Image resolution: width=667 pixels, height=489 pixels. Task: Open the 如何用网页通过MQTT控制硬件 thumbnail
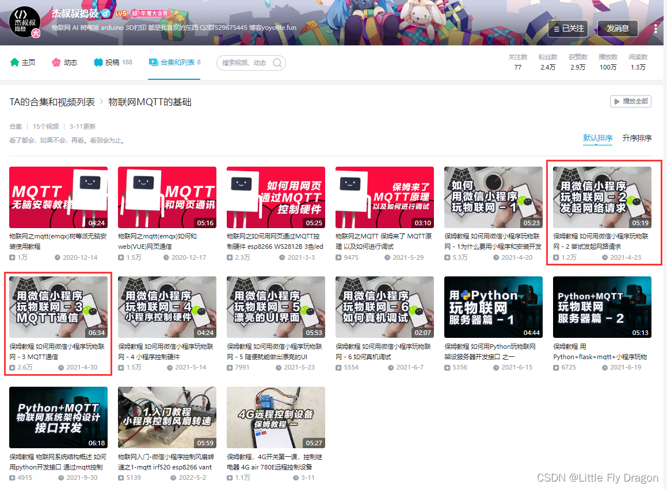276,198
